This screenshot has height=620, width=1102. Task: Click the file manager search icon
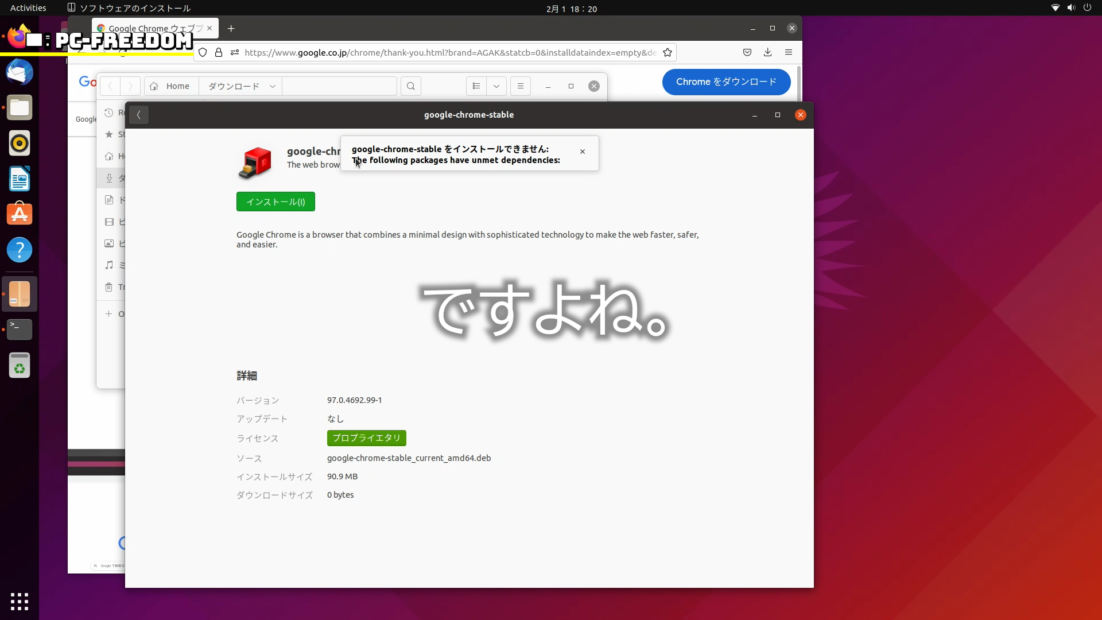pos(411,86)
